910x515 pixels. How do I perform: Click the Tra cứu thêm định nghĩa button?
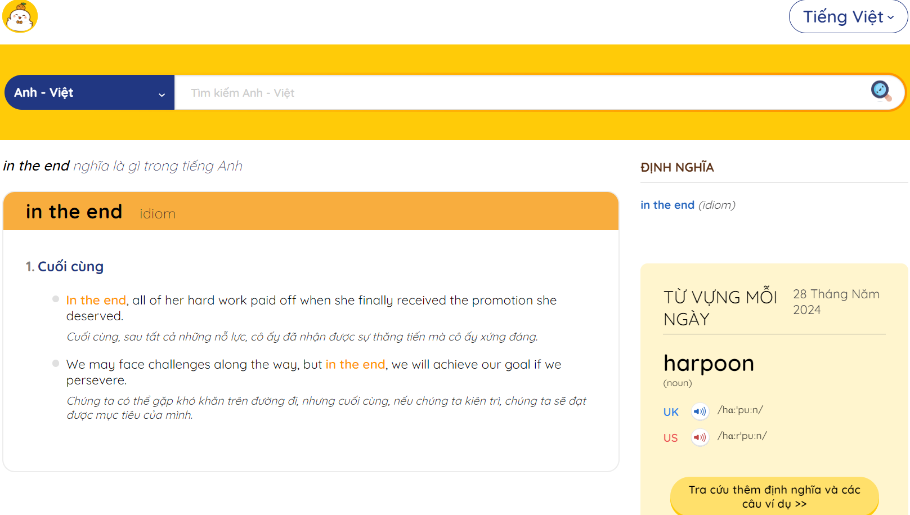coord(774,496)
